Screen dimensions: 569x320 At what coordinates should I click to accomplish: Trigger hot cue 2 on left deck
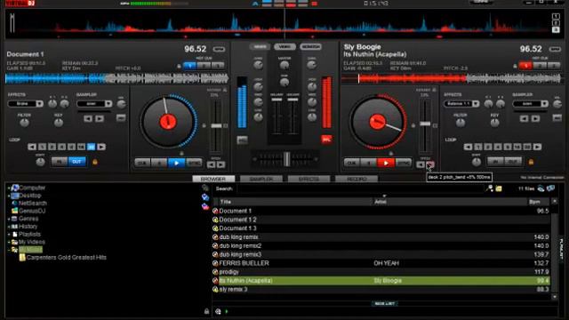(204, 66)
